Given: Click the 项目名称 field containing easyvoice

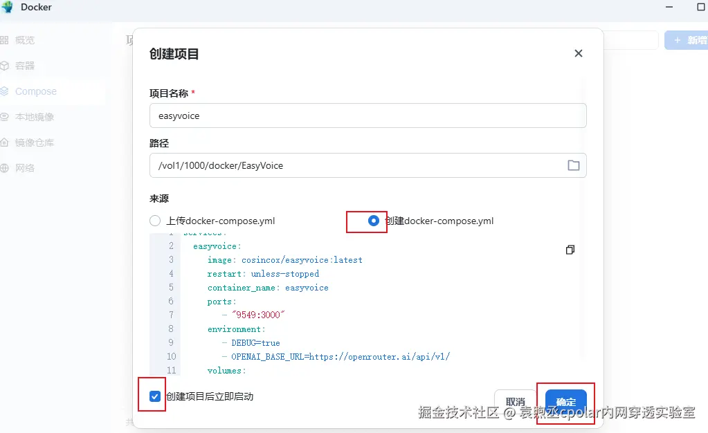Looking at the screenshot, I should coord(368,116).
